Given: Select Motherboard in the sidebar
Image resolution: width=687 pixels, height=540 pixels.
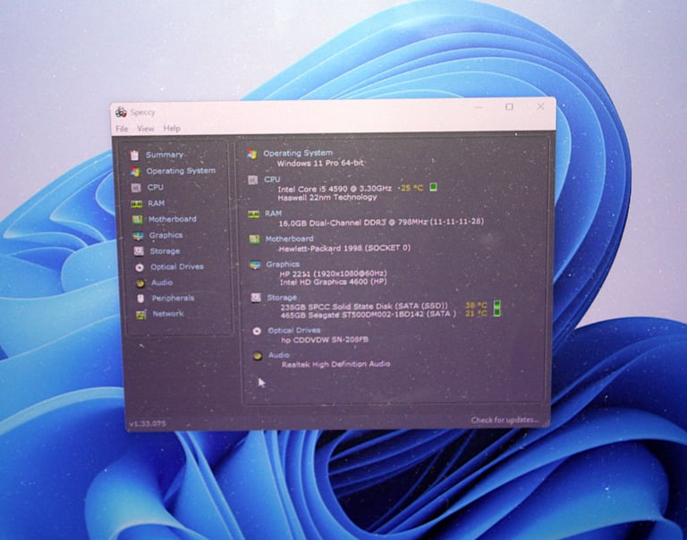Looking at the screenshot, I should [173, 219].
